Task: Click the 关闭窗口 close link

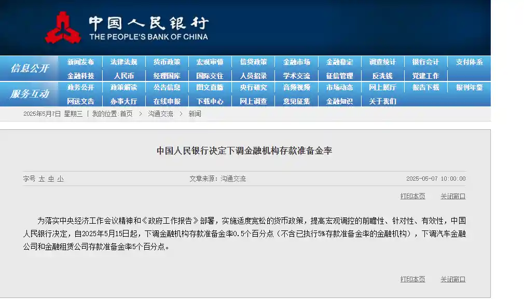Action: pyautogui.click(x=453, y=196)
